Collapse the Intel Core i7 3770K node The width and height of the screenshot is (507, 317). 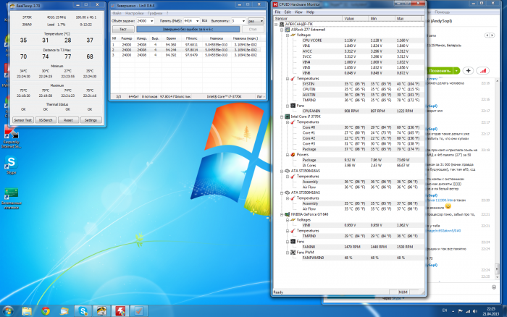[x=282, y=117]
